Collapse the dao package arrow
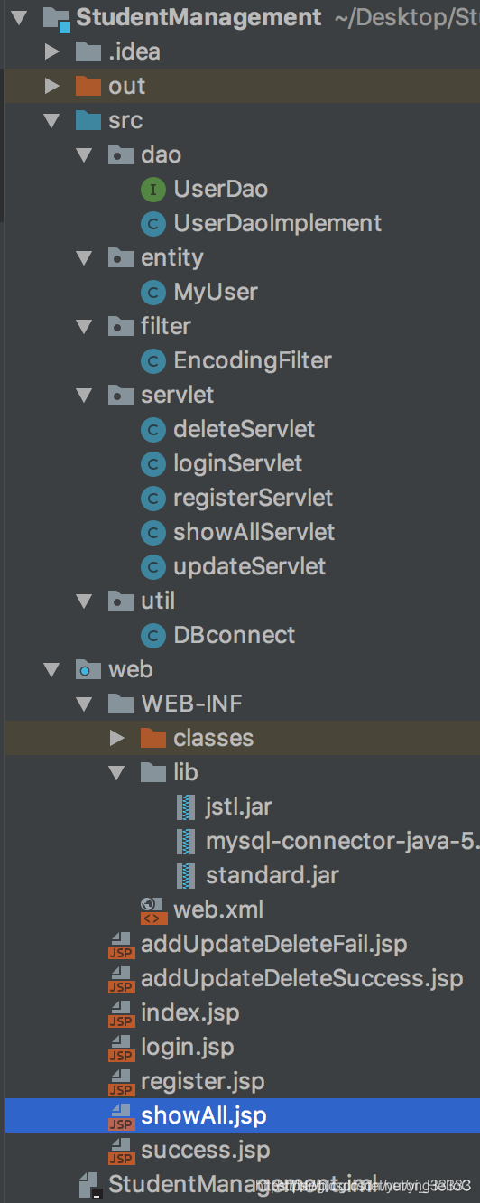Screen dimensions: 480x1203 click(x=84, y=154)
